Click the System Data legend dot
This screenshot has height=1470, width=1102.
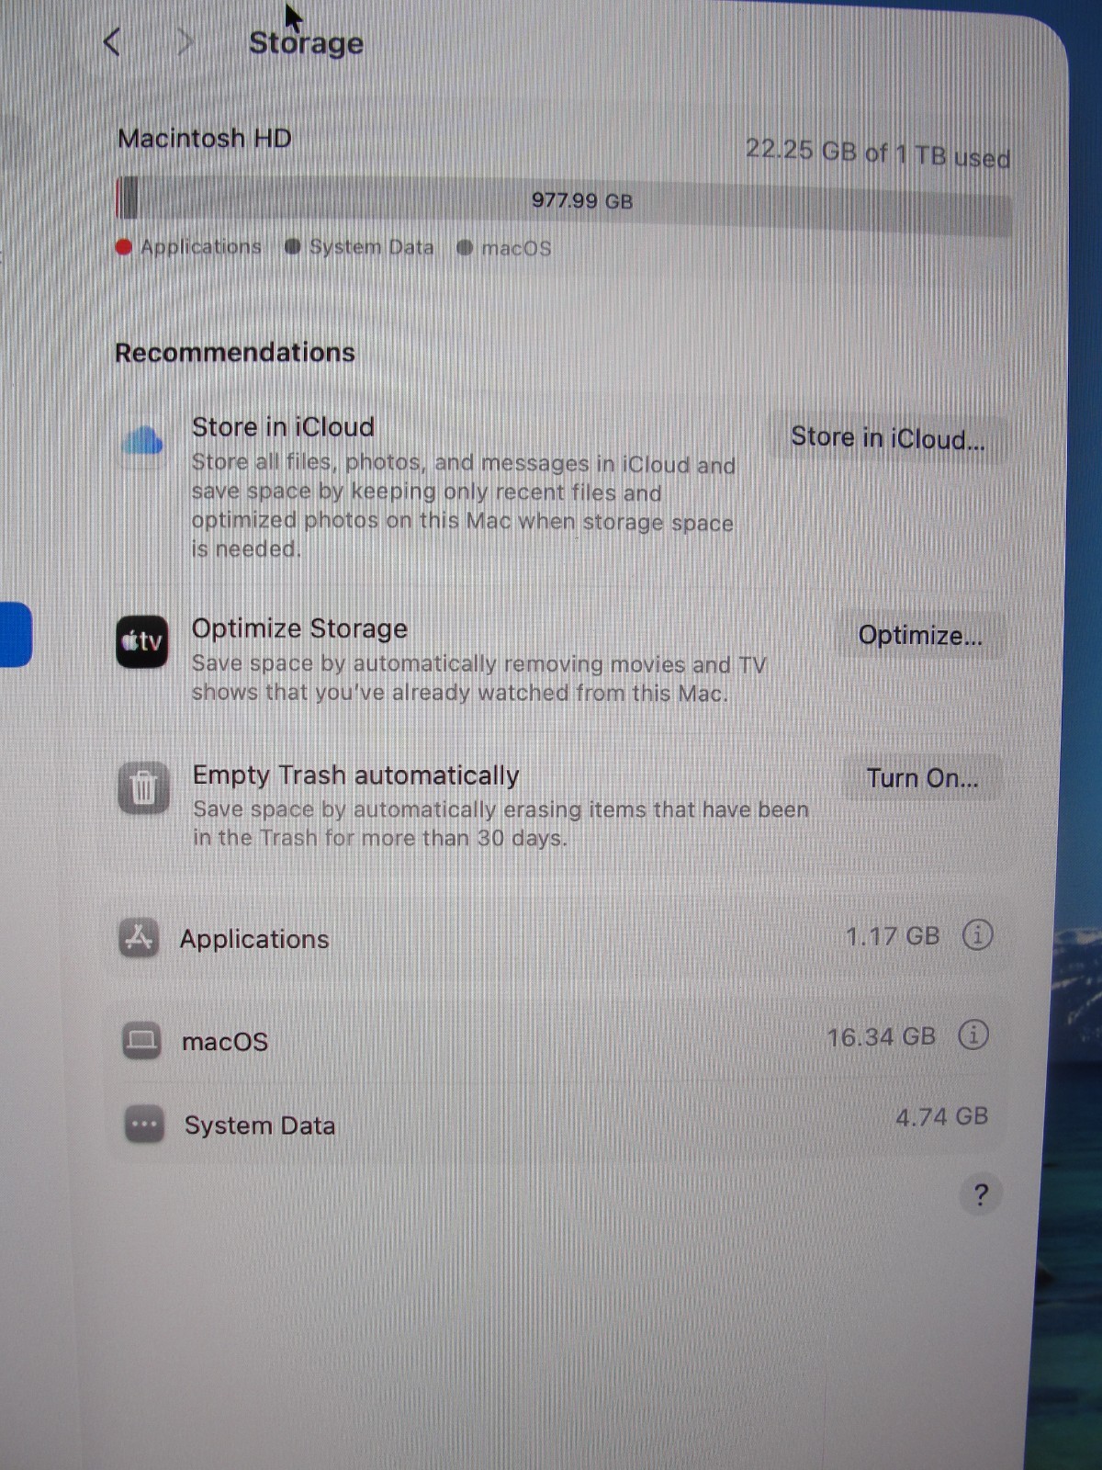pyautogui.click(x=293, y=246)
